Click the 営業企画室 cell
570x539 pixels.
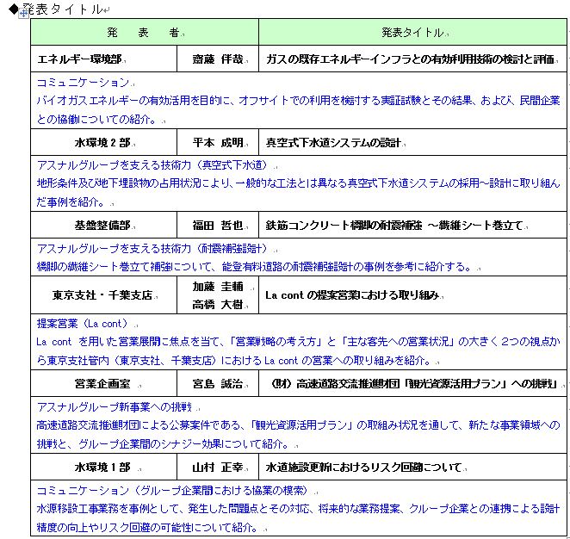coord(104,384)
